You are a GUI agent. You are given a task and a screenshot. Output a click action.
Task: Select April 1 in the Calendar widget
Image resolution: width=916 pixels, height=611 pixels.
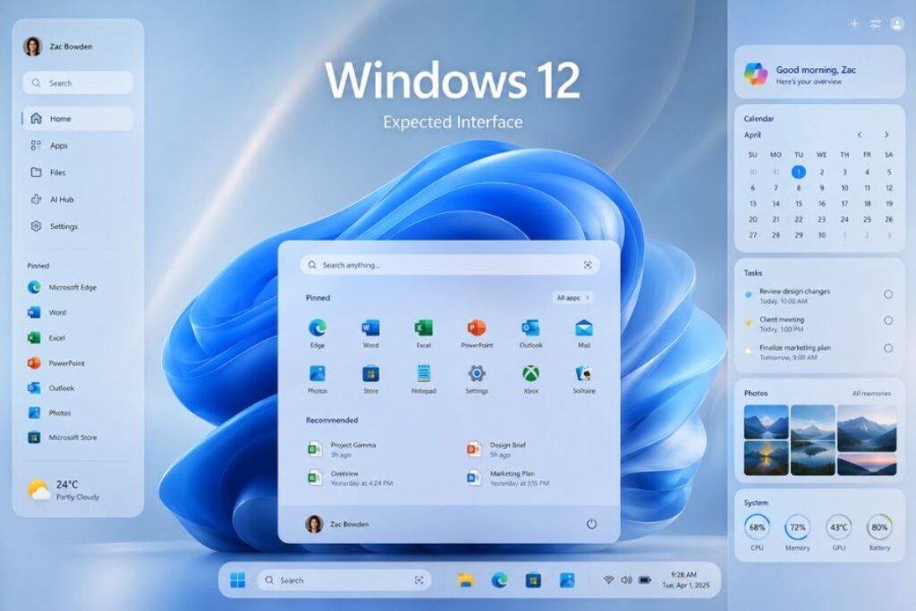coord(799,172)
